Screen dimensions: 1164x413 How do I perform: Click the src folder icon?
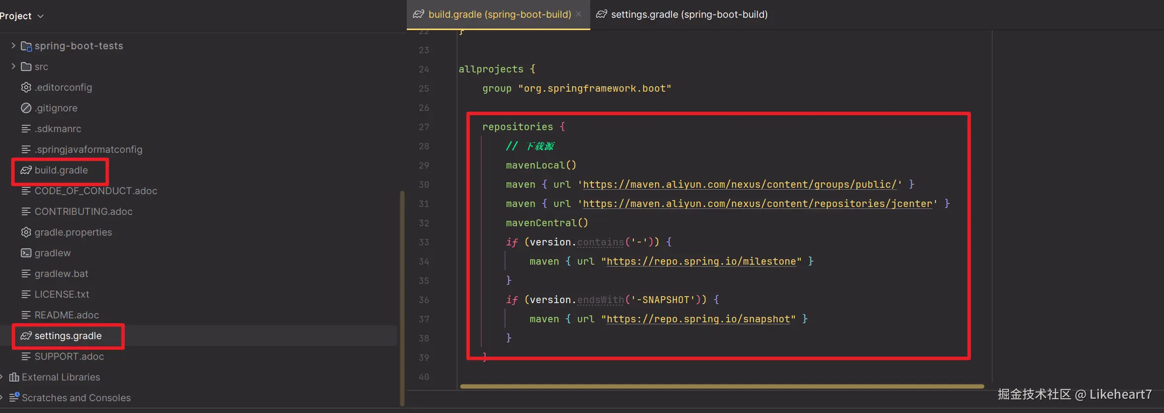pos(26,67)
